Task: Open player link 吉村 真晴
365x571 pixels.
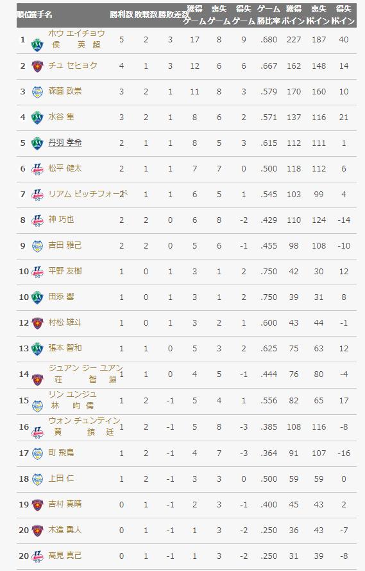Action: [x=65, y=504]
